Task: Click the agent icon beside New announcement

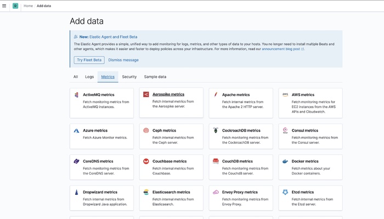Action: [x=76, y=37]
